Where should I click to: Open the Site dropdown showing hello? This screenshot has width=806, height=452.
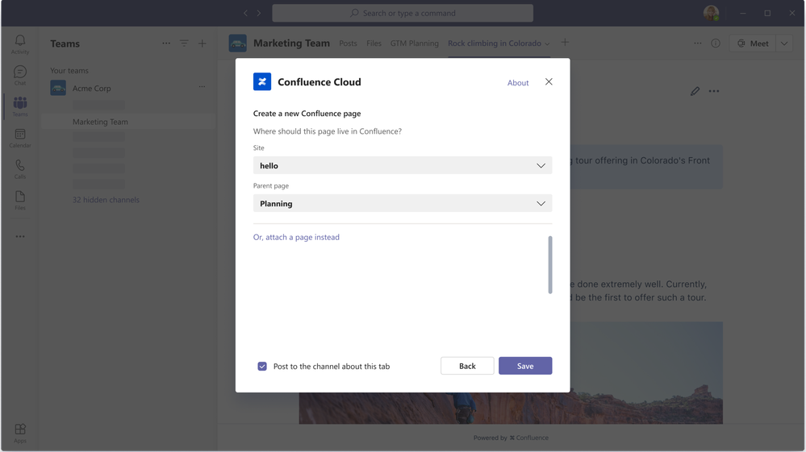tap(403, 165)
